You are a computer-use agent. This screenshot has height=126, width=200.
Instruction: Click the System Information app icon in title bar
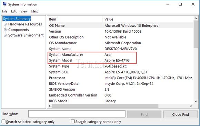tap(5, 4)
